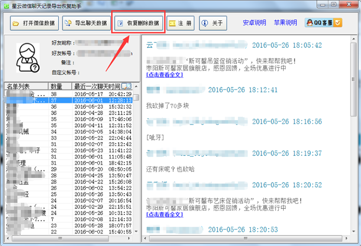Select row dated 2016-05-23 11:41:22

click(x=69, y=150)
